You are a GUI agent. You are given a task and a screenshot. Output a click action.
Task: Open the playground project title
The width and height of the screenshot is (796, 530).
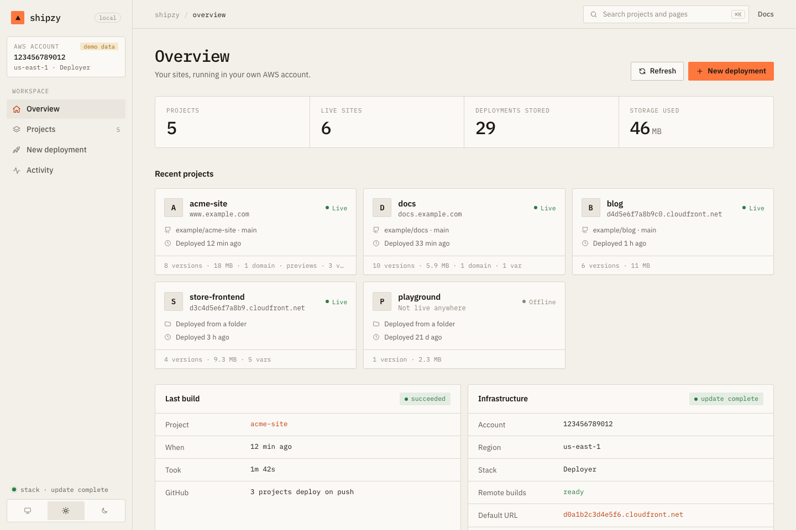coord(419,297)
